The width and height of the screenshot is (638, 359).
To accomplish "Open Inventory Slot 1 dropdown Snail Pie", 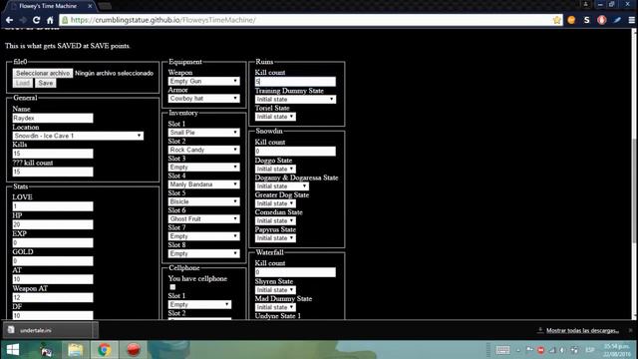I will tap(203, 133).
